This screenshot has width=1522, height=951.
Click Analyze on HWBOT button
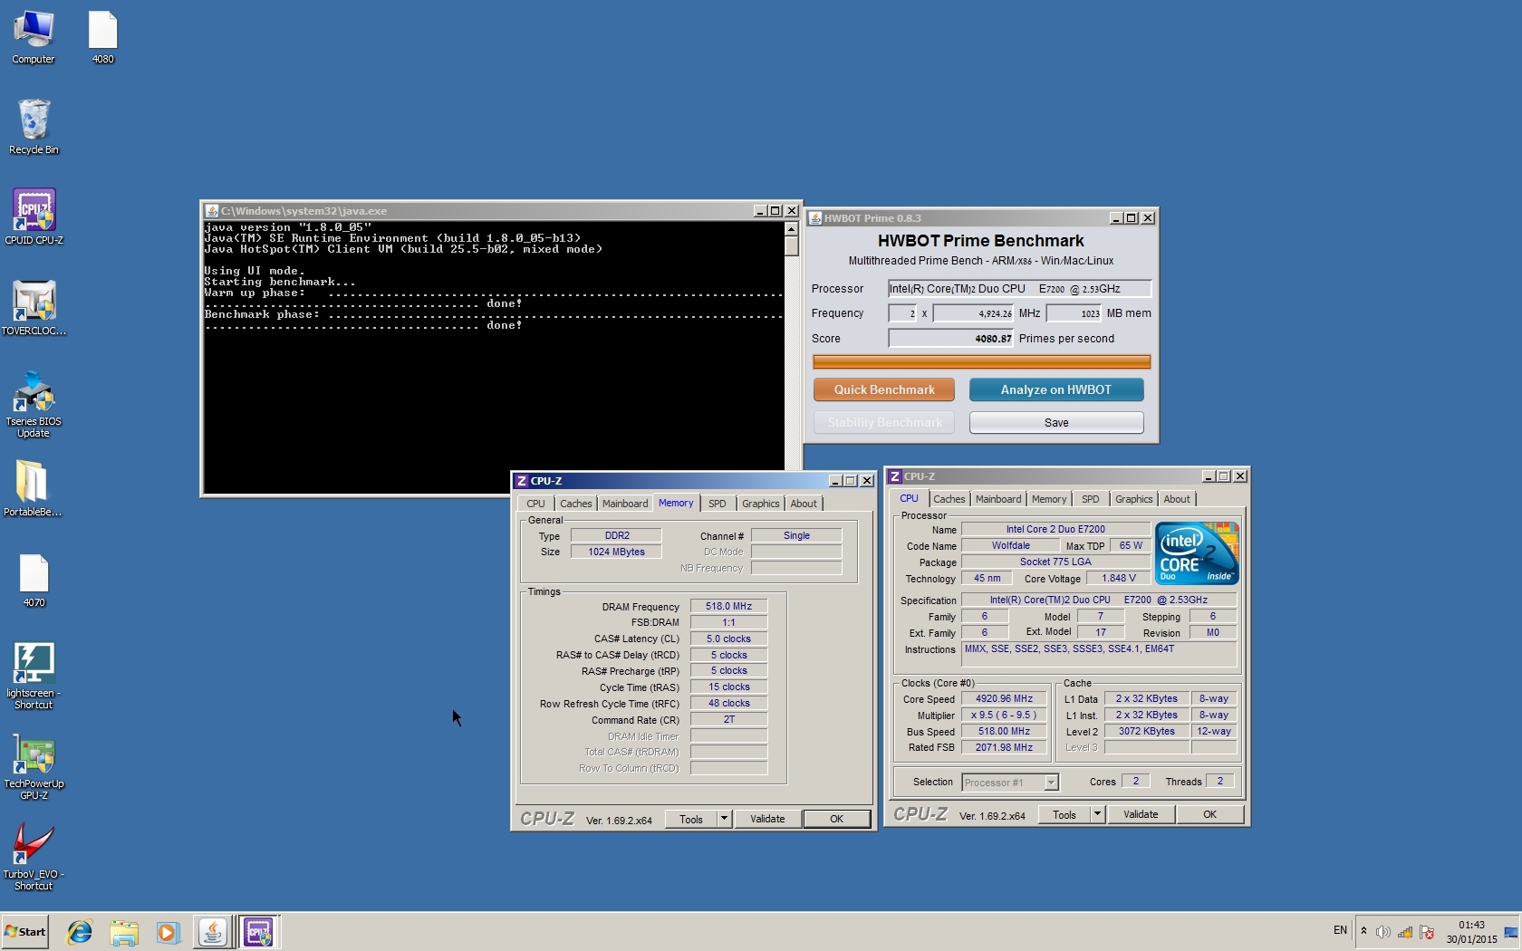(1056, 389)
